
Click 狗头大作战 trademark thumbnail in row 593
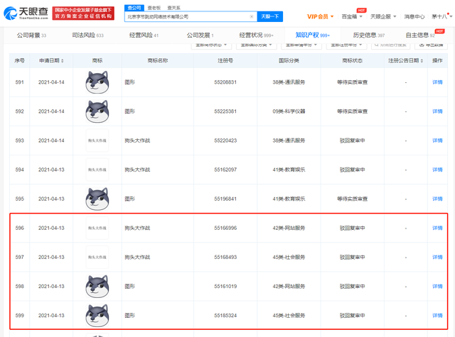pos(97,140)
